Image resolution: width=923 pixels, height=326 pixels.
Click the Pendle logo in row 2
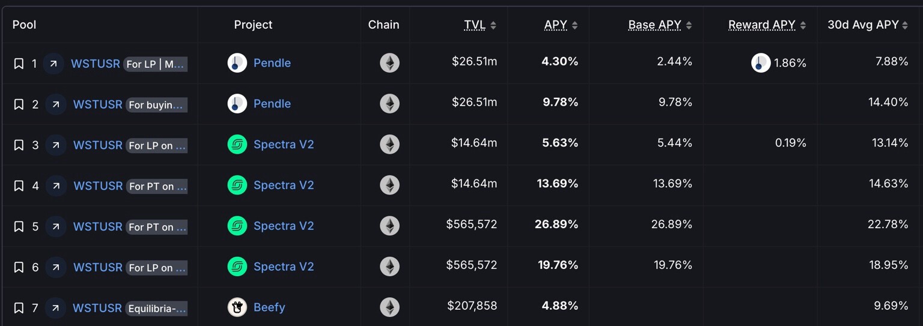[237, 104]
